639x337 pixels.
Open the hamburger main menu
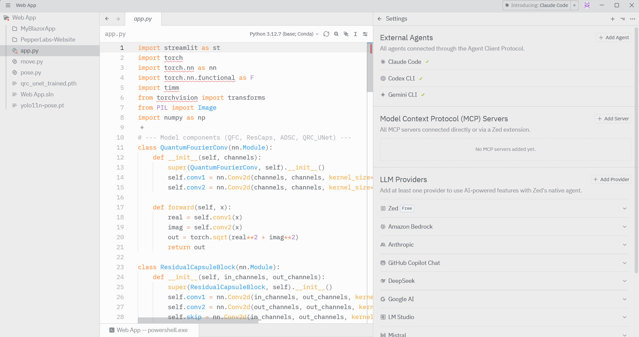8,5
